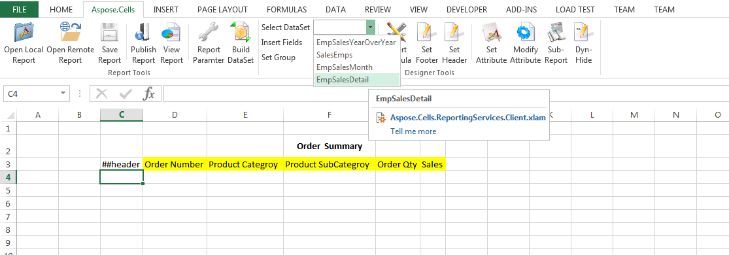This screenshot has height=255, width=729.
Task: Choose EmpSalesYearOverYear from the list
Action: click(356, 42)
